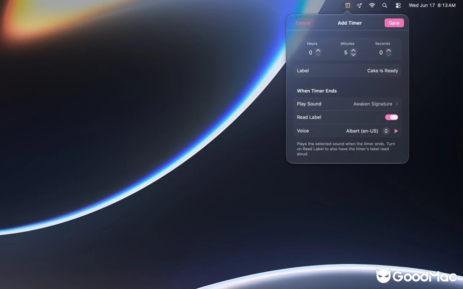Increase the Seconds value
Viewport: 463px width, 289px height.
pyautogui.click(x=388, y=51)
